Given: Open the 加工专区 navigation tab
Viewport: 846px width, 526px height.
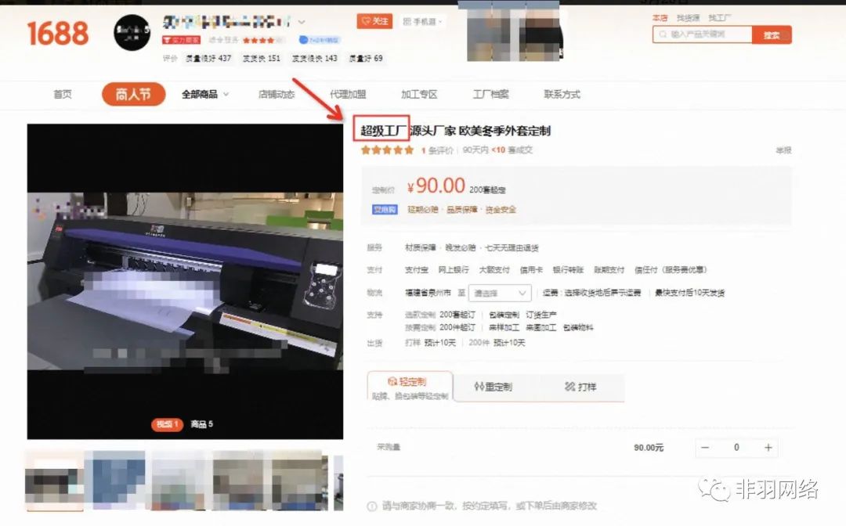Looking at the screenshot, I should 419,95.
